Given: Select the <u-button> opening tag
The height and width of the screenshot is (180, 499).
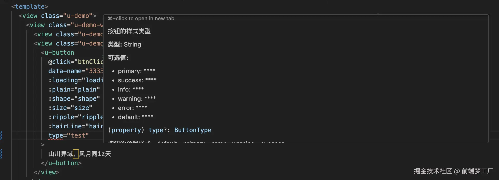Looking at the screenshot, I should pos(57,52).
